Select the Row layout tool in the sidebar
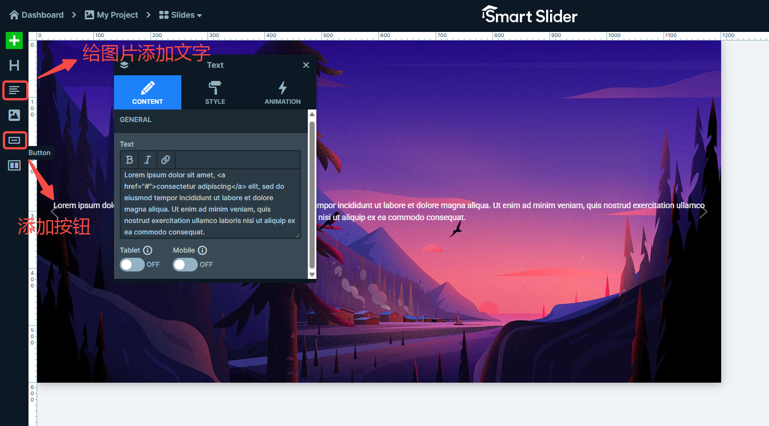Screen dimensions: 769x426 click(x=14, y=165)
